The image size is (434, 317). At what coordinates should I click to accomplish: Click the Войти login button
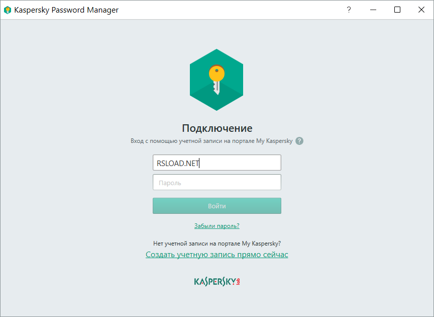click(217, 206)
